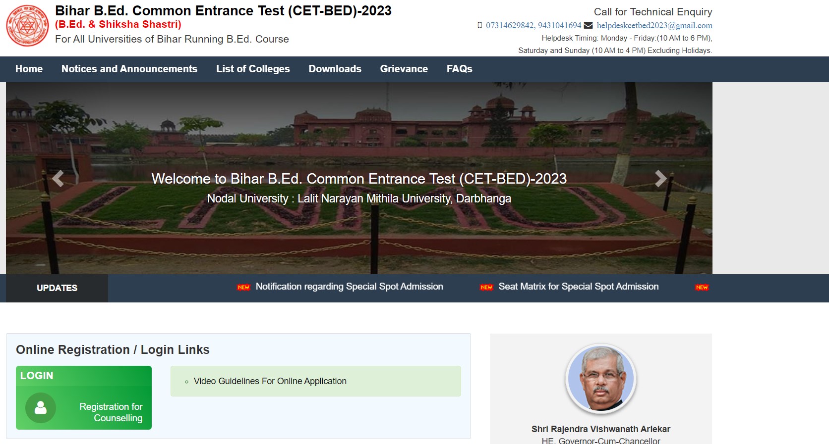829x444 pixels.
Task: Open the FAQs page
Action: (460, 69)
